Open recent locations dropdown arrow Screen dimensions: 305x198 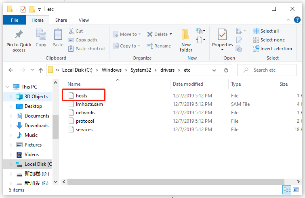coord(32,70)
